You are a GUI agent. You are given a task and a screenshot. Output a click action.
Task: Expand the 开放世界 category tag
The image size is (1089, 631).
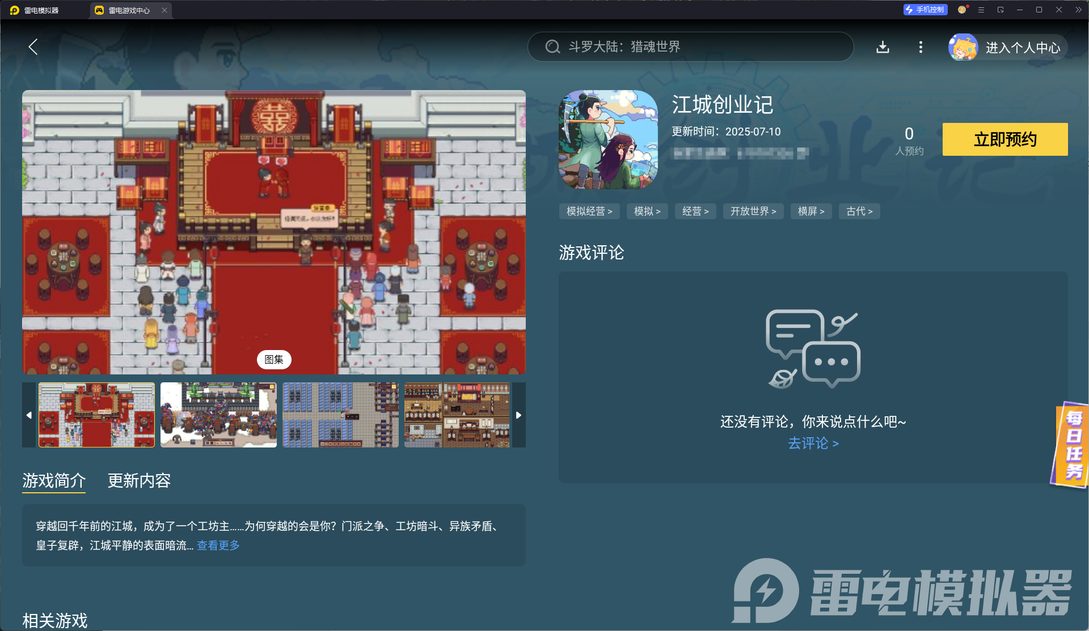753,211
